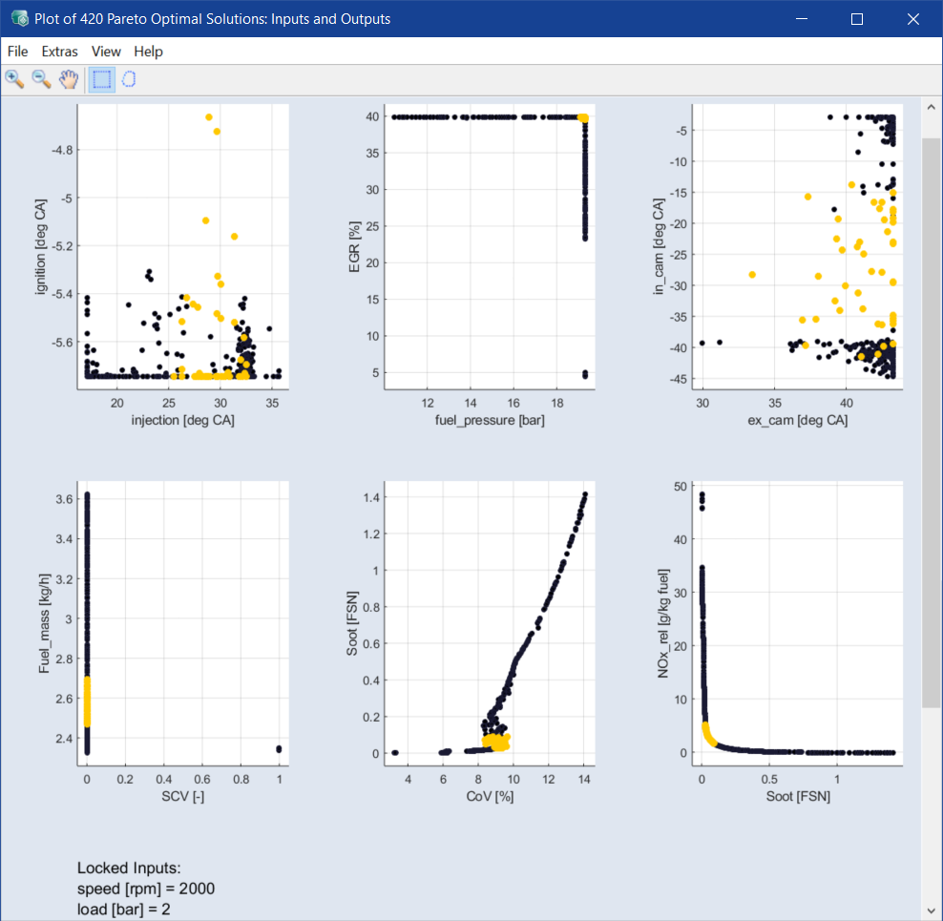The width and height of the screenshot is (943, 921).
Task: Select the zoom out magnifier tool
Action: [x=42, y=80]
